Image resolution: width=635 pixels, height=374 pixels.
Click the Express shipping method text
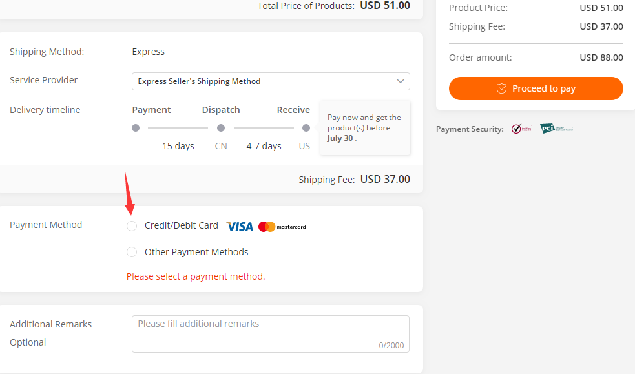click(148, 52)
